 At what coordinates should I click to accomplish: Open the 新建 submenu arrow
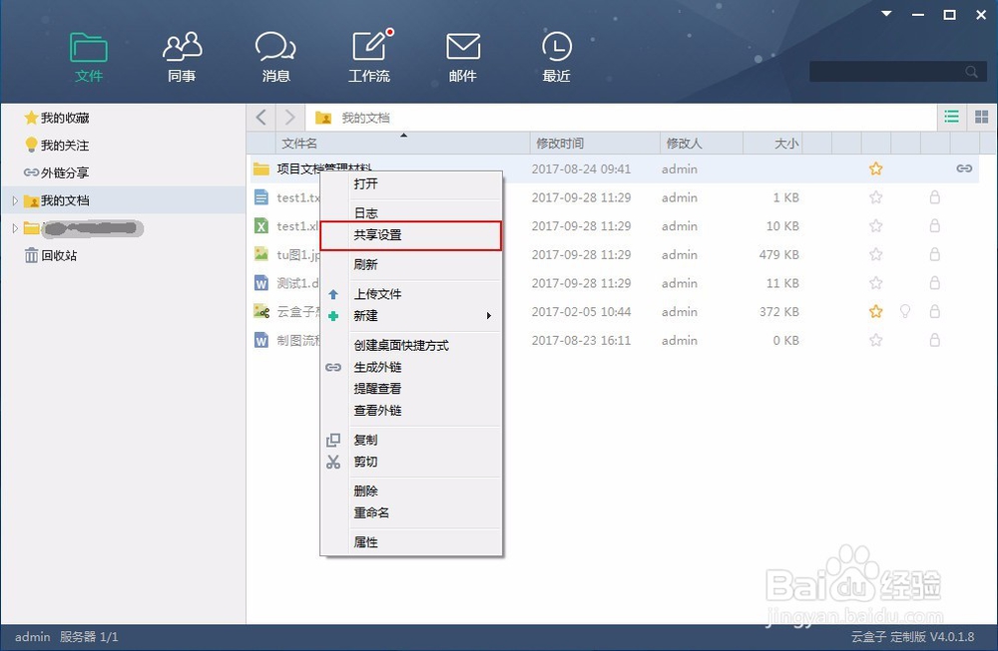click(x=488, y=315)
